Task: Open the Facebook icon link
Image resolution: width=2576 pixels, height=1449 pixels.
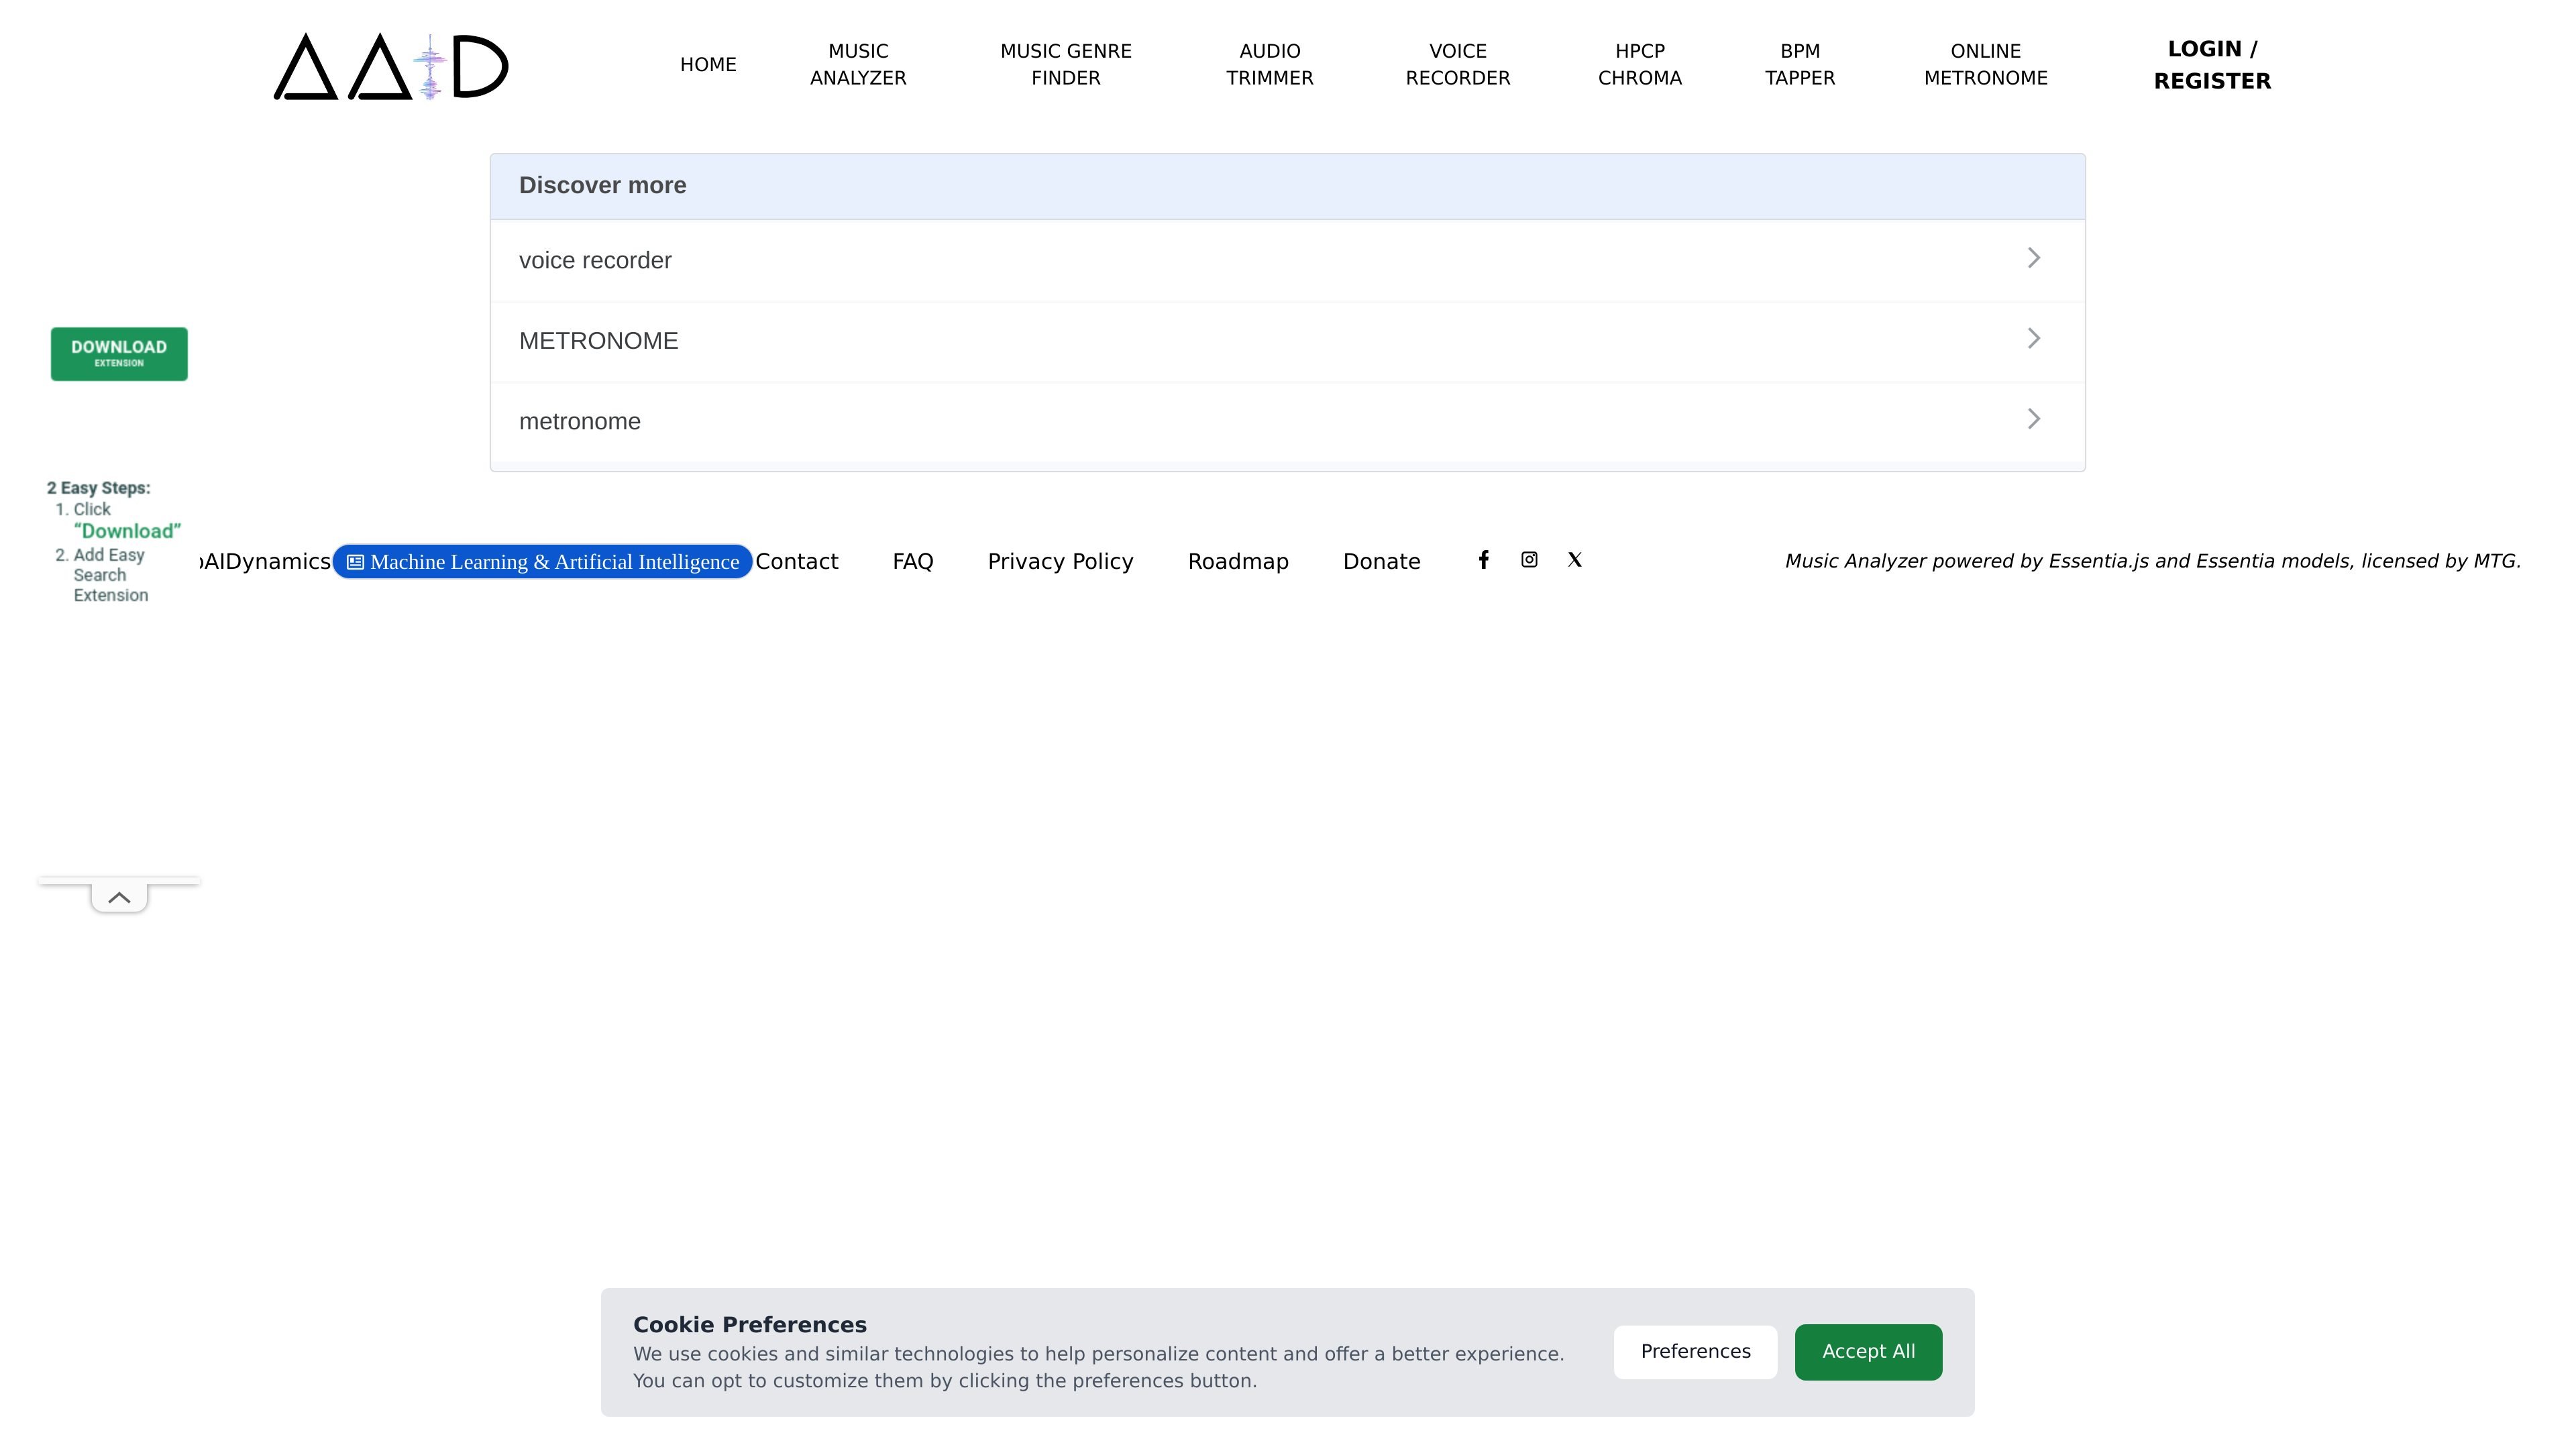Action: pyautogui.click(x=1484, y=559)
